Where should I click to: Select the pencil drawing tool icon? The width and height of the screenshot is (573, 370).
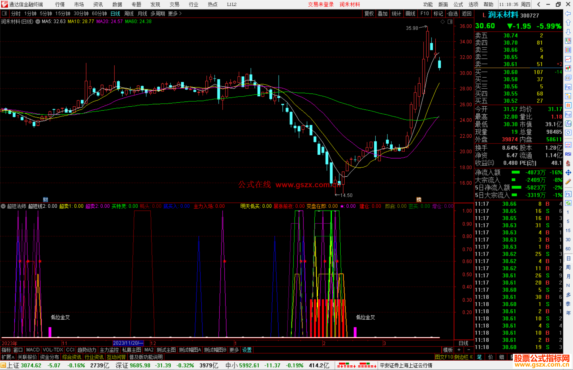pyautogui.click(x=568, y=182)
